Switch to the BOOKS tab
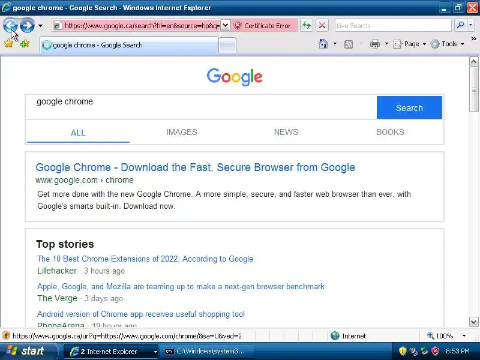Image resolution: width=480 pixels, height=360 pixels. (x=390, y=132)
